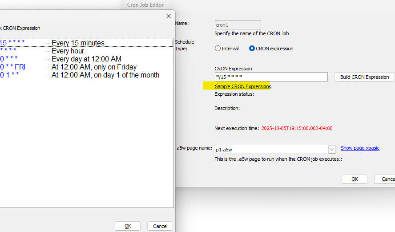Open the Show page xbasic link
This screenshot has width=395, height=232.
coord(360,148)
